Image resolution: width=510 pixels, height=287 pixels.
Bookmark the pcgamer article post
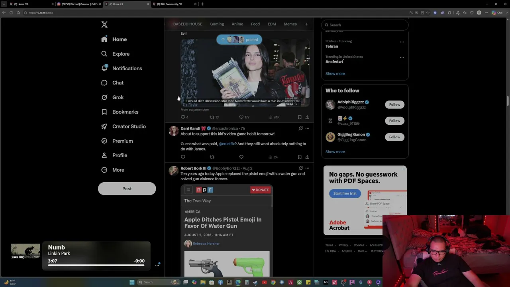coord(300,117)
